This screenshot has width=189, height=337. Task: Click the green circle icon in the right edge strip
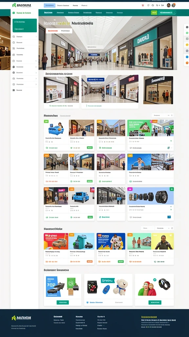tap(187, 33)
